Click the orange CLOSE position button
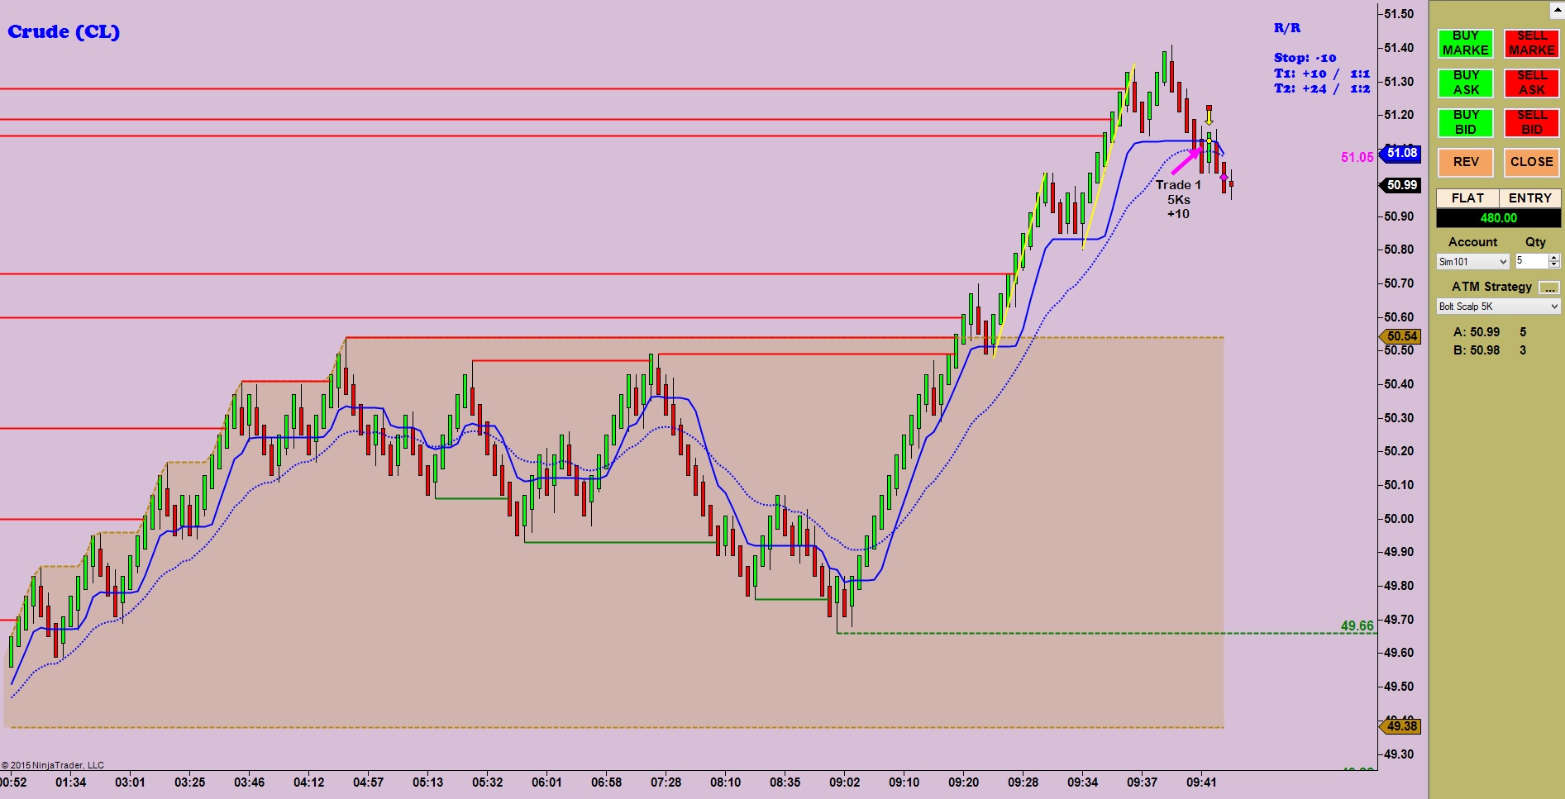The width and height of the screenshot is (1565, 799). [1531, 162]
